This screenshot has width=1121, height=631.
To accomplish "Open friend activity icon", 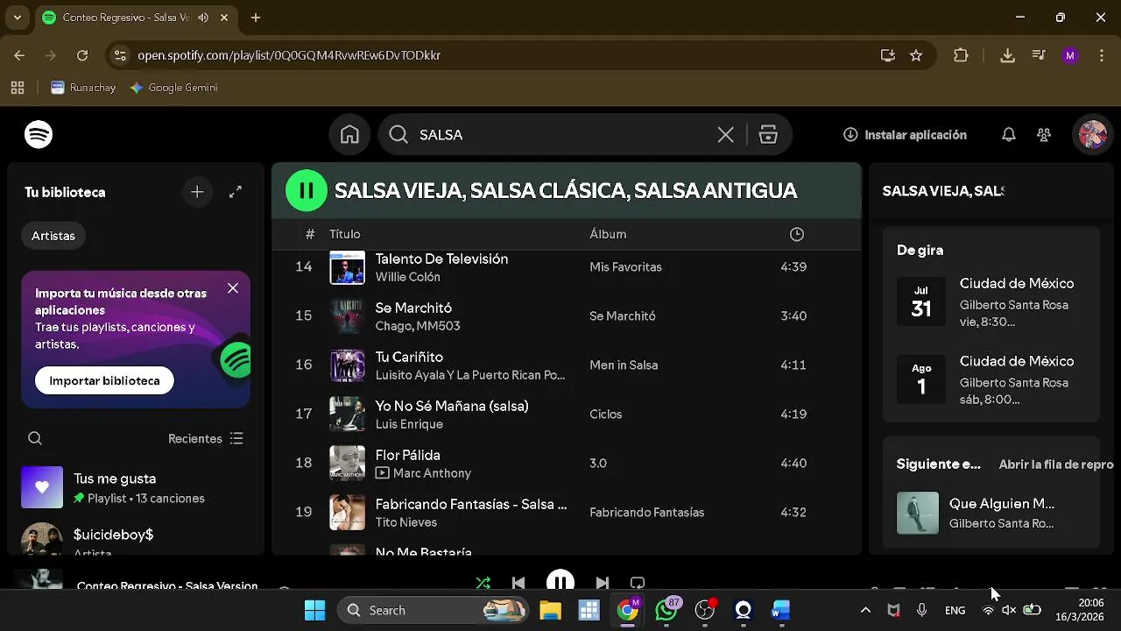I will point(1044,135).
